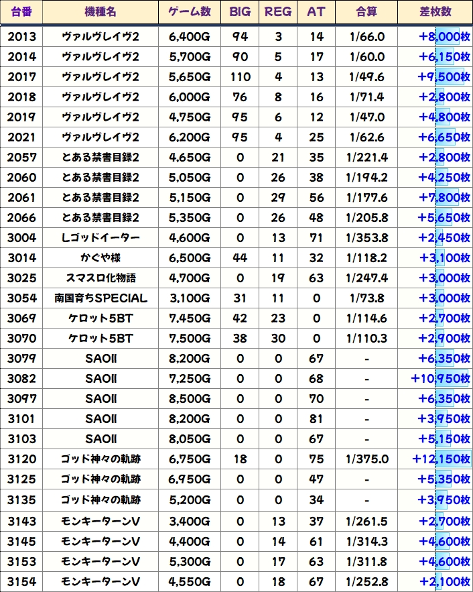Click the 南国育ちSPECIAL machine name
This screenshot has width=473, height=592.
click(100, 298)
